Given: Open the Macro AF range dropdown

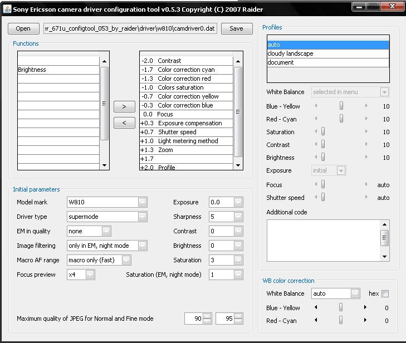Looking at the screenshot, I should [x=126, y=260].
